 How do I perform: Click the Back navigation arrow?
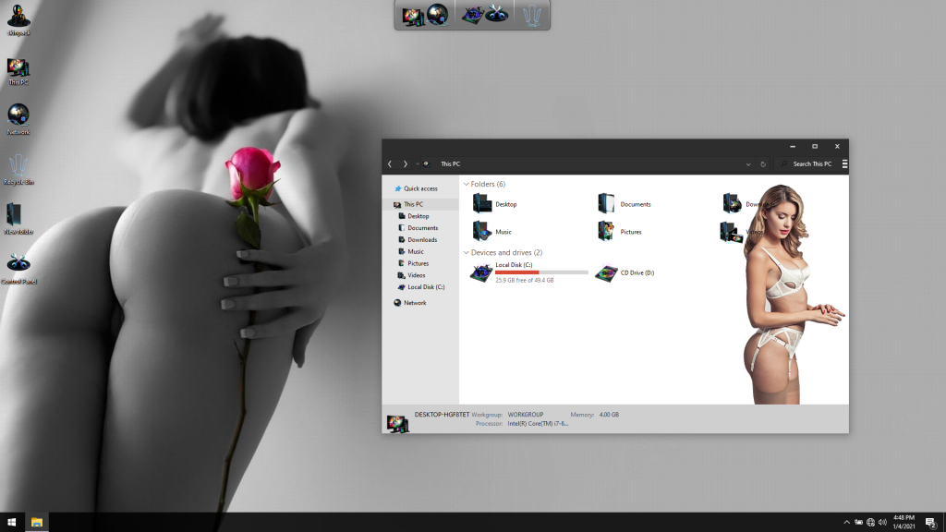point(390,164)
